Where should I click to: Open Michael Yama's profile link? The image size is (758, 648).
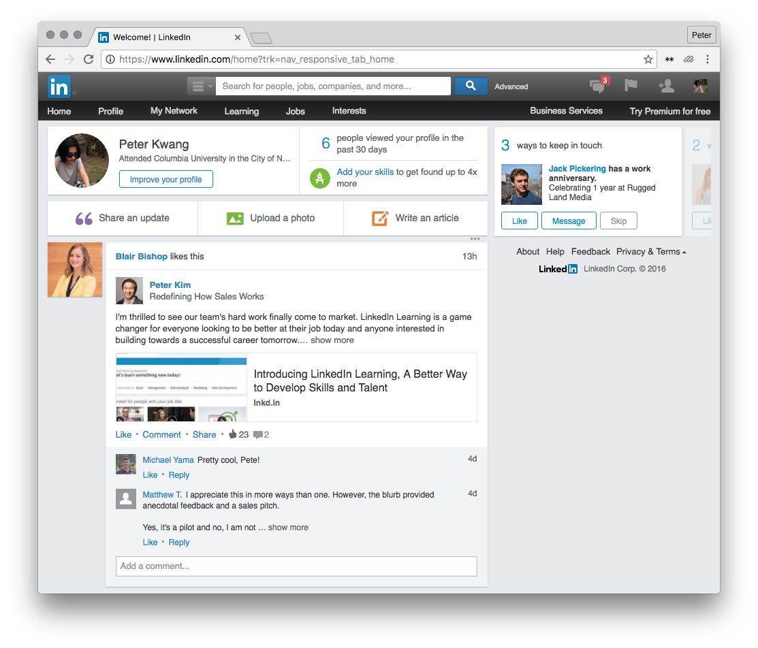168,460
